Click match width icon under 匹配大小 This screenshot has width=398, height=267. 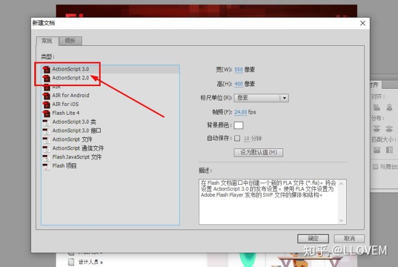click(x=376, y=149)
